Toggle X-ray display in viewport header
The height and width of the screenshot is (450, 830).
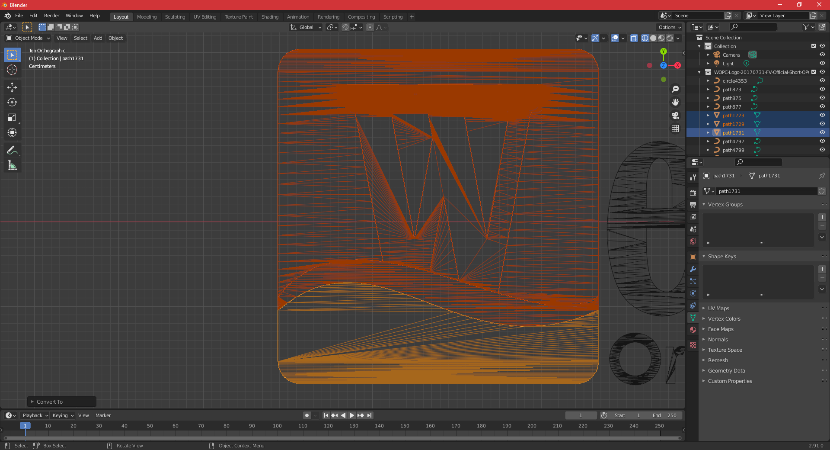point(634,38)
